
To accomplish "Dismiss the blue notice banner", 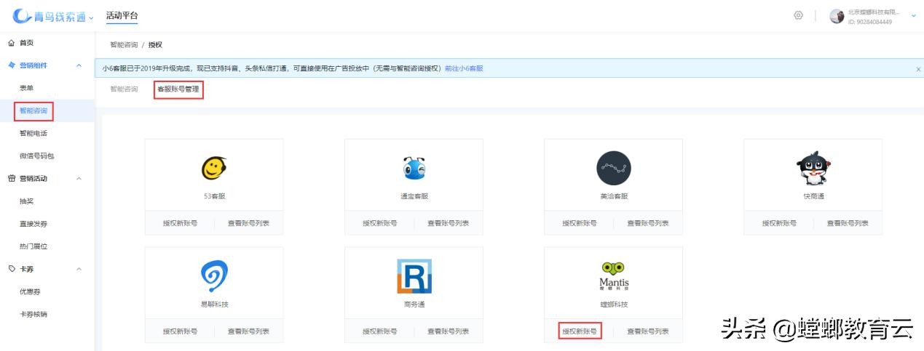I will click(x=917, y=68).
